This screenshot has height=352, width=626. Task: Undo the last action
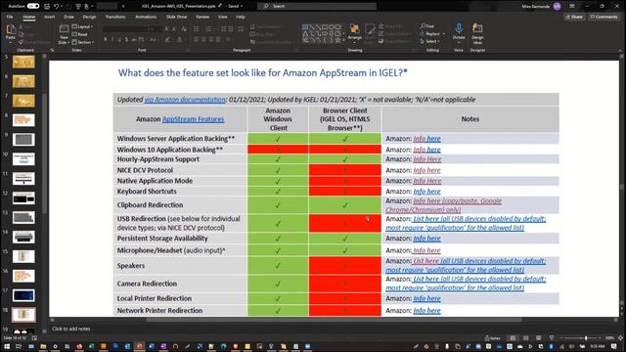tap(57, 6)
